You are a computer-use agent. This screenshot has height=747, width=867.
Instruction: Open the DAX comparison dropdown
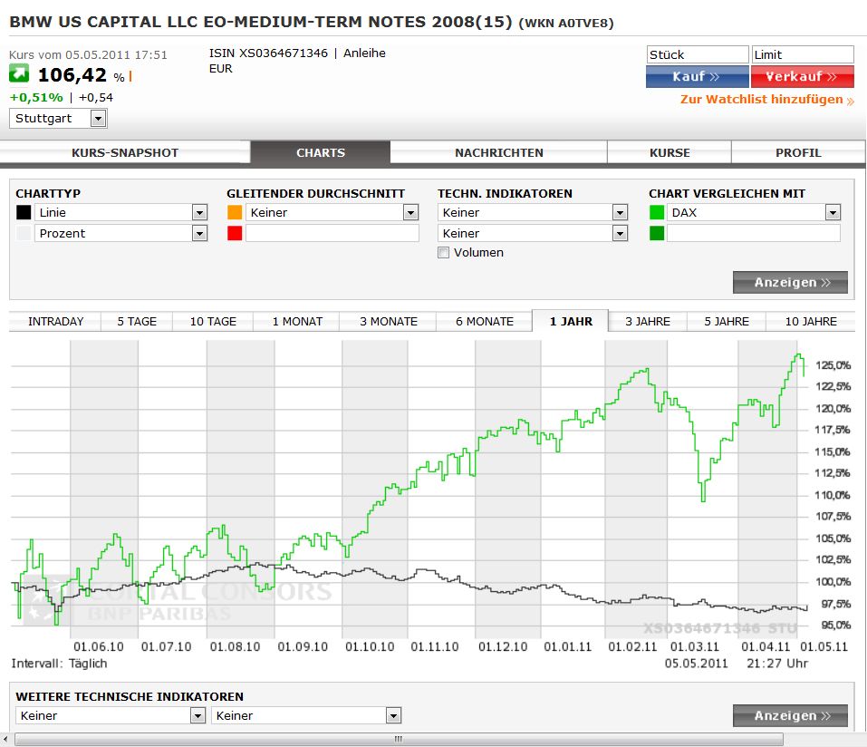click(x=754, y=212)
